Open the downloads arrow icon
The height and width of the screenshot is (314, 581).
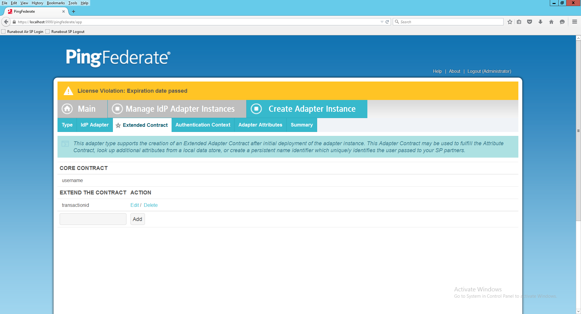(540, 22)
